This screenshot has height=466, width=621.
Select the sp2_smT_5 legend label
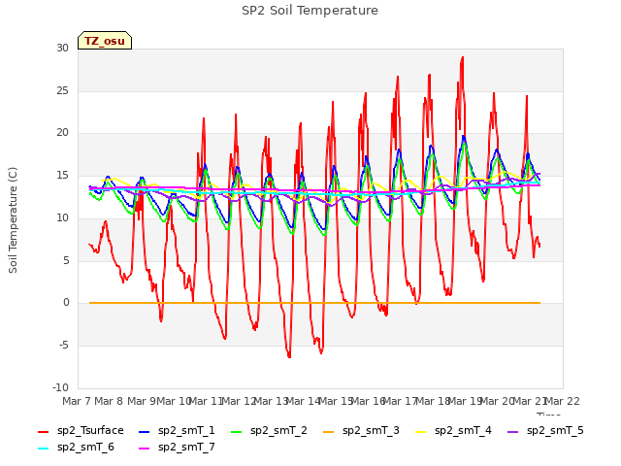555,431
